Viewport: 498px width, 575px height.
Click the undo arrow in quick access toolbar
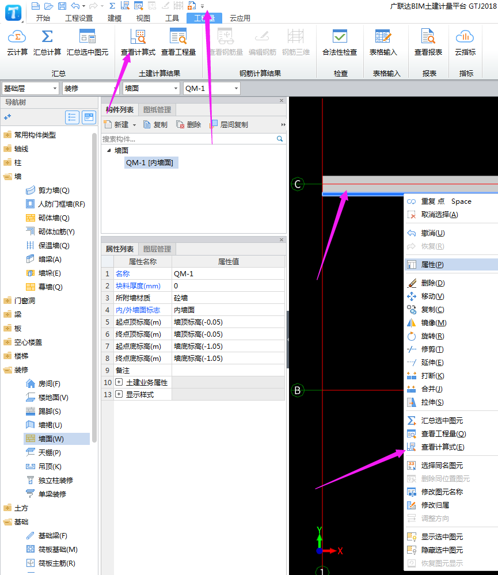75,6
